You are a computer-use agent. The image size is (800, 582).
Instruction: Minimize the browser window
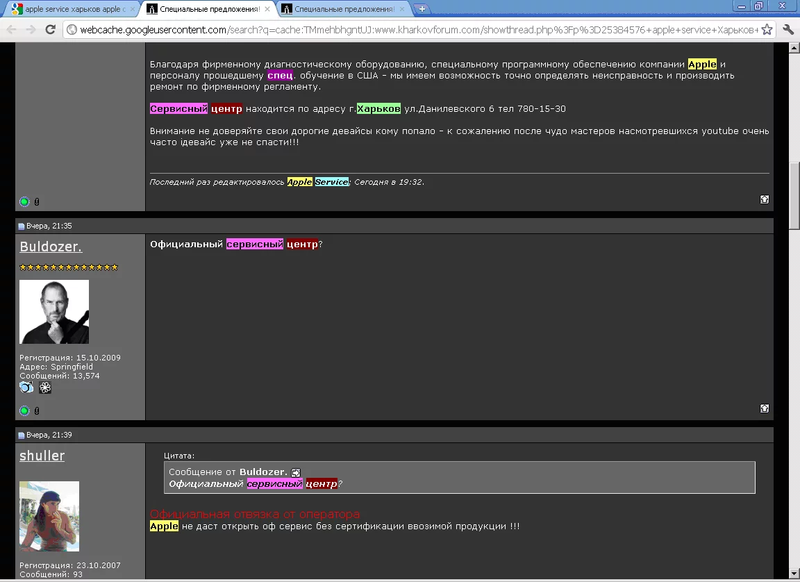(x=742, y=6)
